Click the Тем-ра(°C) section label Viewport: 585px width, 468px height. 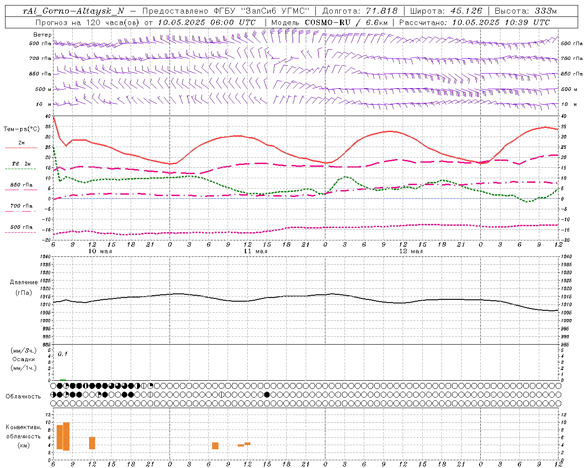coord(21,129)
